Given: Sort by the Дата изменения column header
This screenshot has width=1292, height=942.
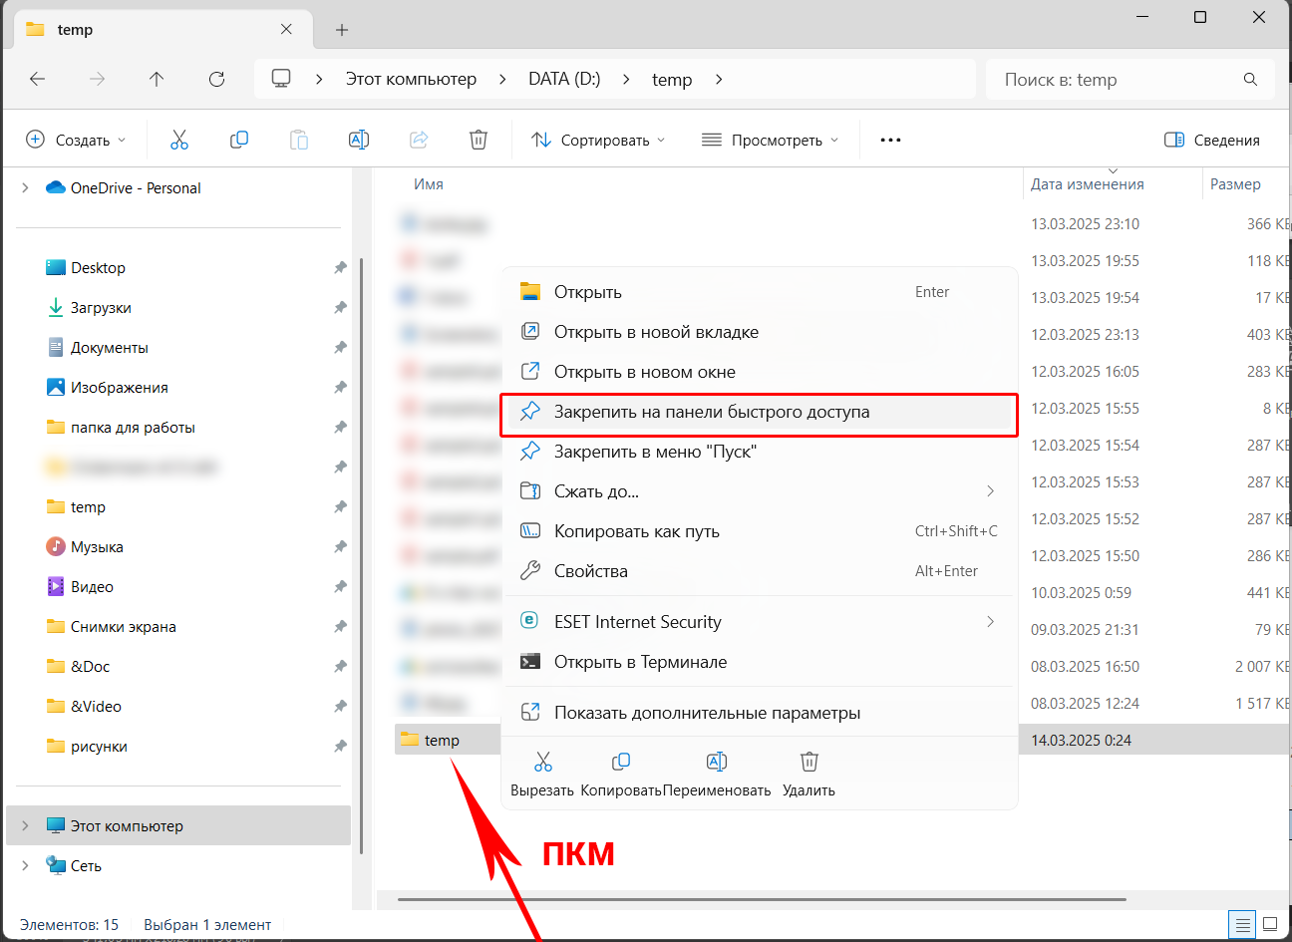Looking at the screenshot, I should [1088, 184].
